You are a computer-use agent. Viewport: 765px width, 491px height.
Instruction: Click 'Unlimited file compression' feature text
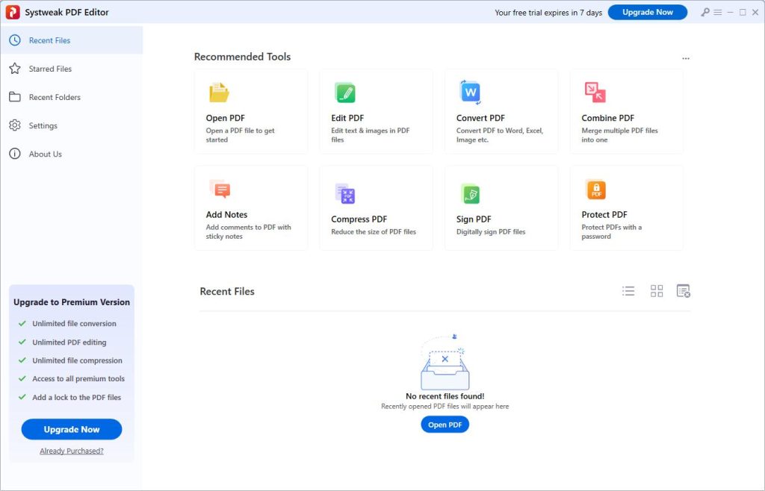point(77,360)
